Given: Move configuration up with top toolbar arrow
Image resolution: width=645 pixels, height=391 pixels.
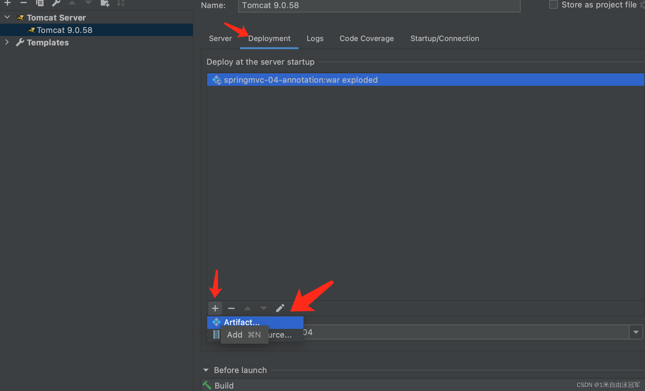Looking at the screenshot, I should click(x=72, y=3).
